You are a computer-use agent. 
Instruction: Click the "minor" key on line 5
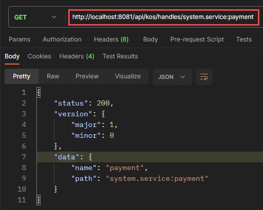pyautogui.click(x=86, y=136)
